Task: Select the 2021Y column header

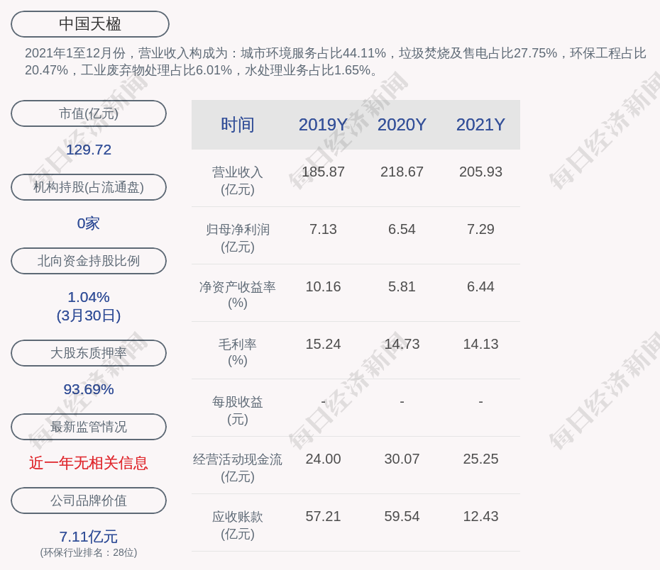Action: tap(480, 125)
